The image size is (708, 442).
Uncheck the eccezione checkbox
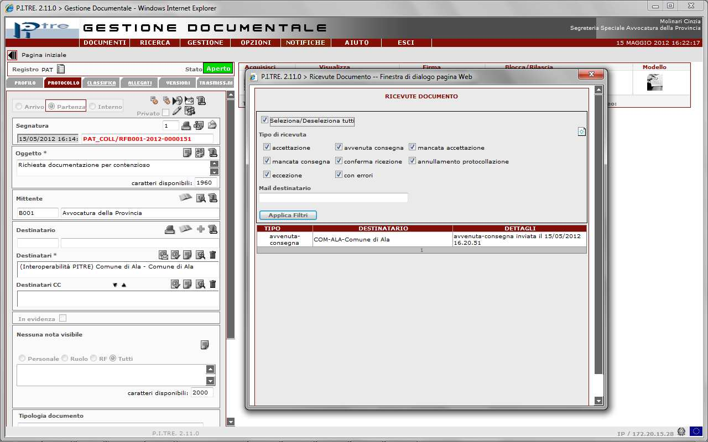(x=267, y=175)
